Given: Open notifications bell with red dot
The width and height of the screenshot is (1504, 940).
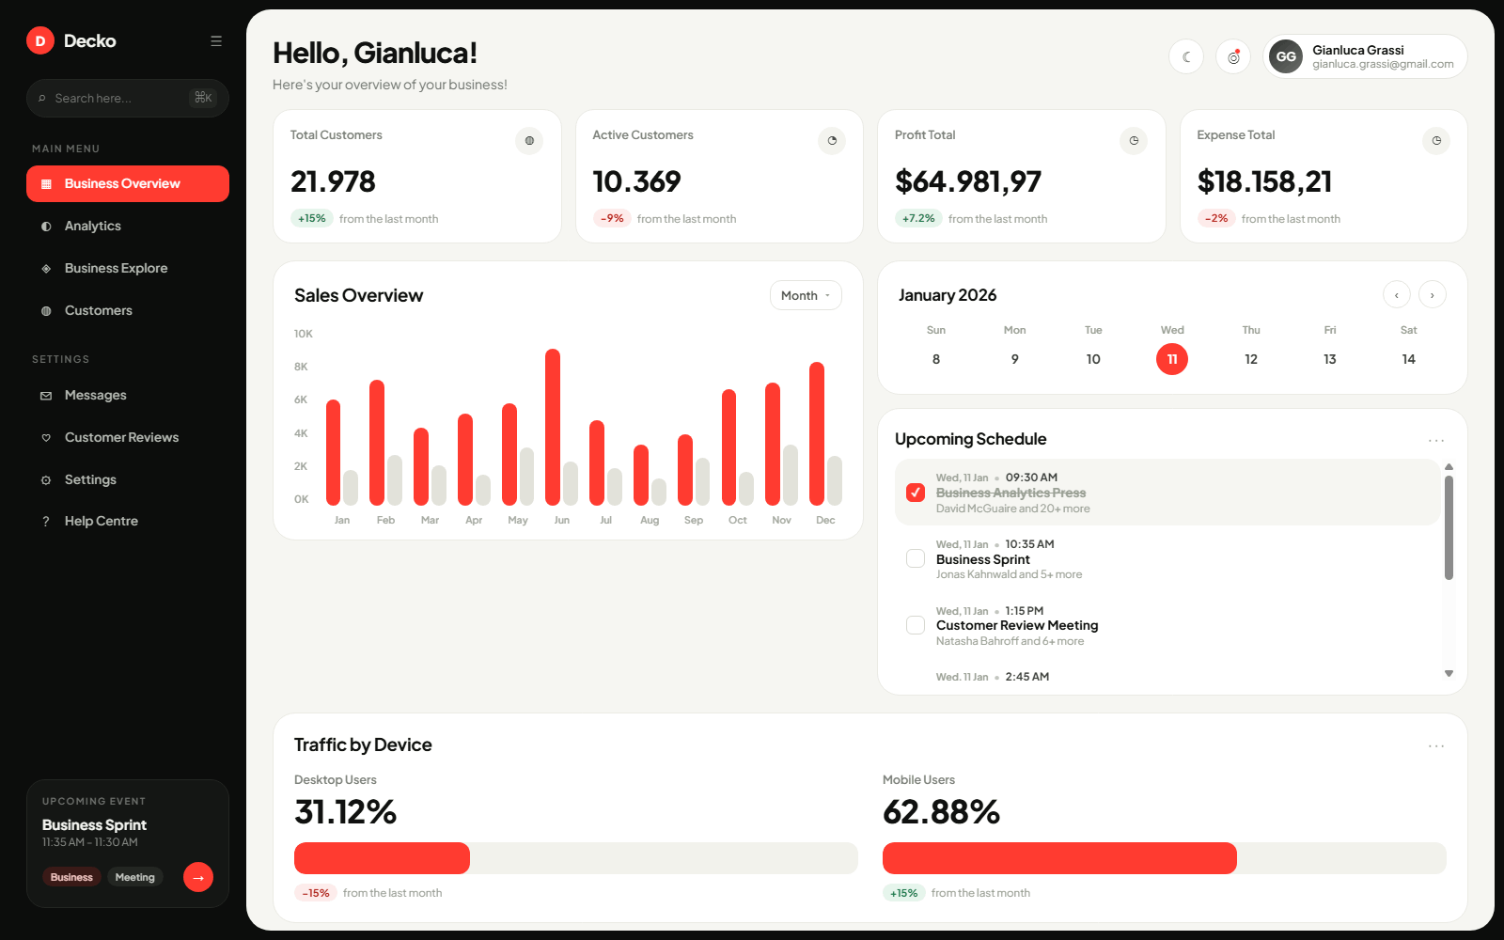Looking at the screenshot, I should pos(1233,56).
